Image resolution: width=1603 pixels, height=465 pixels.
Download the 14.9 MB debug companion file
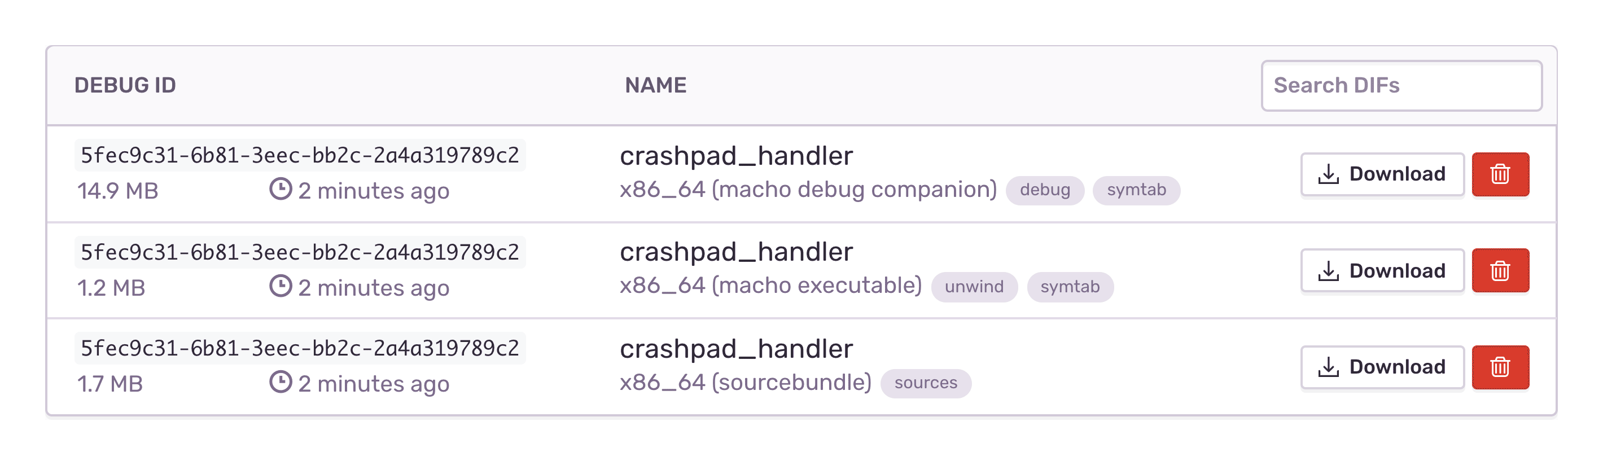pos(1382,174)
